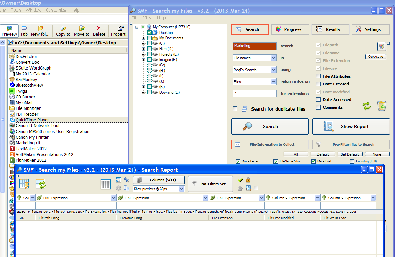The width and height of the screenshot is (395, 257).
Task: Check the My Documents folder checkbox
Action: [149, 38]
